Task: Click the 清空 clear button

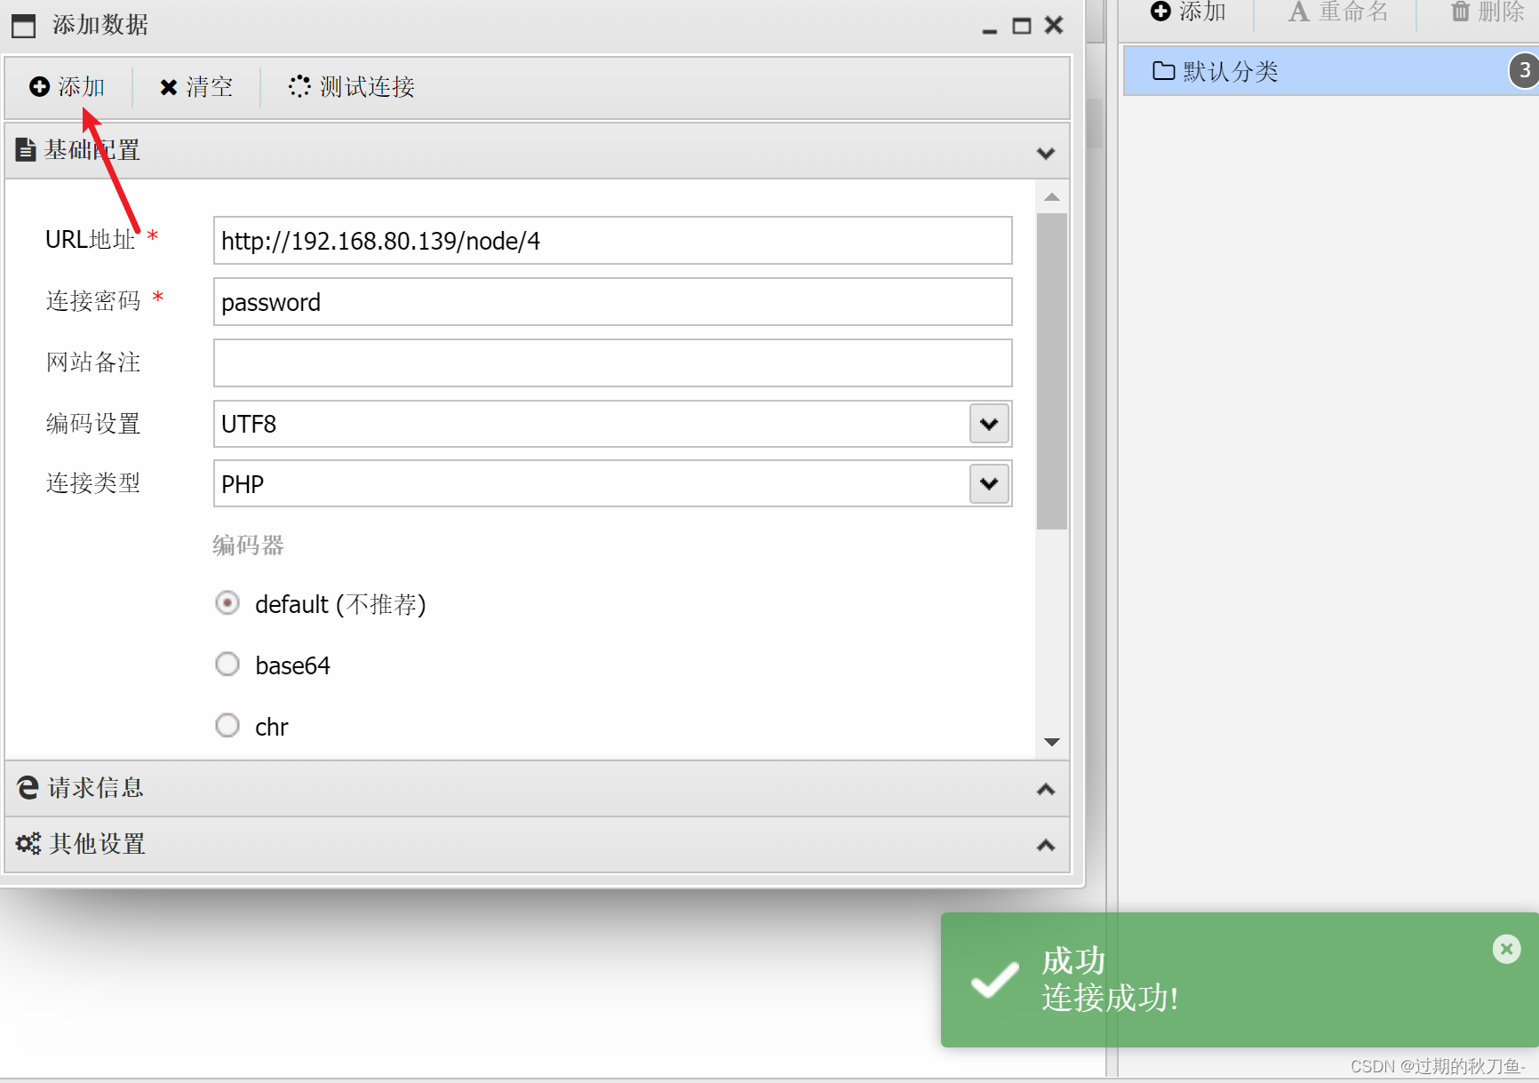Action: [196, 86]
